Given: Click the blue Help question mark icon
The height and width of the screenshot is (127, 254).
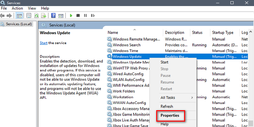Looking at the screenshot, I should (53, 15).
